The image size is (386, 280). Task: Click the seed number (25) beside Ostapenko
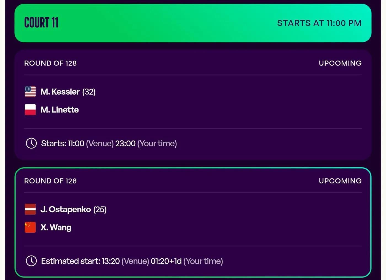(100, 210)
